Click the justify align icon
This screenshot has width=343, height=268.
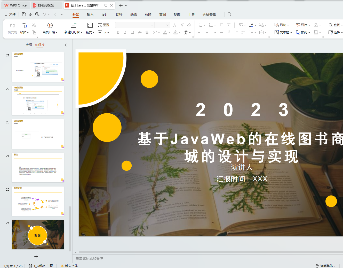[x=221, y=32]
